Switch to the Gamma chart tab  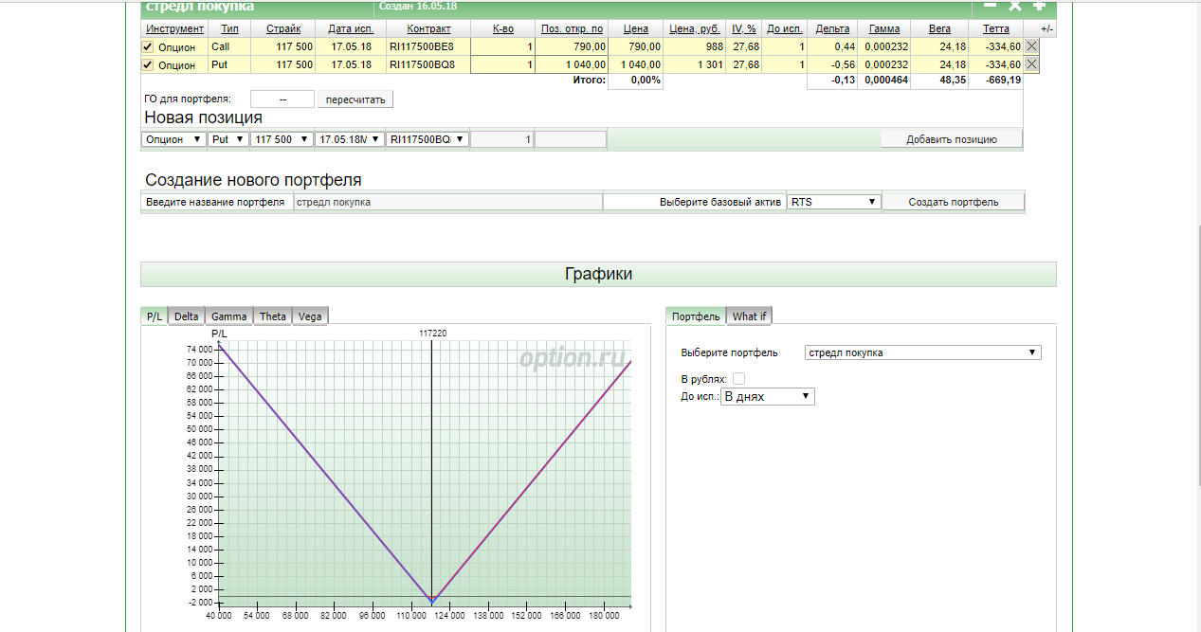[228, 316]
